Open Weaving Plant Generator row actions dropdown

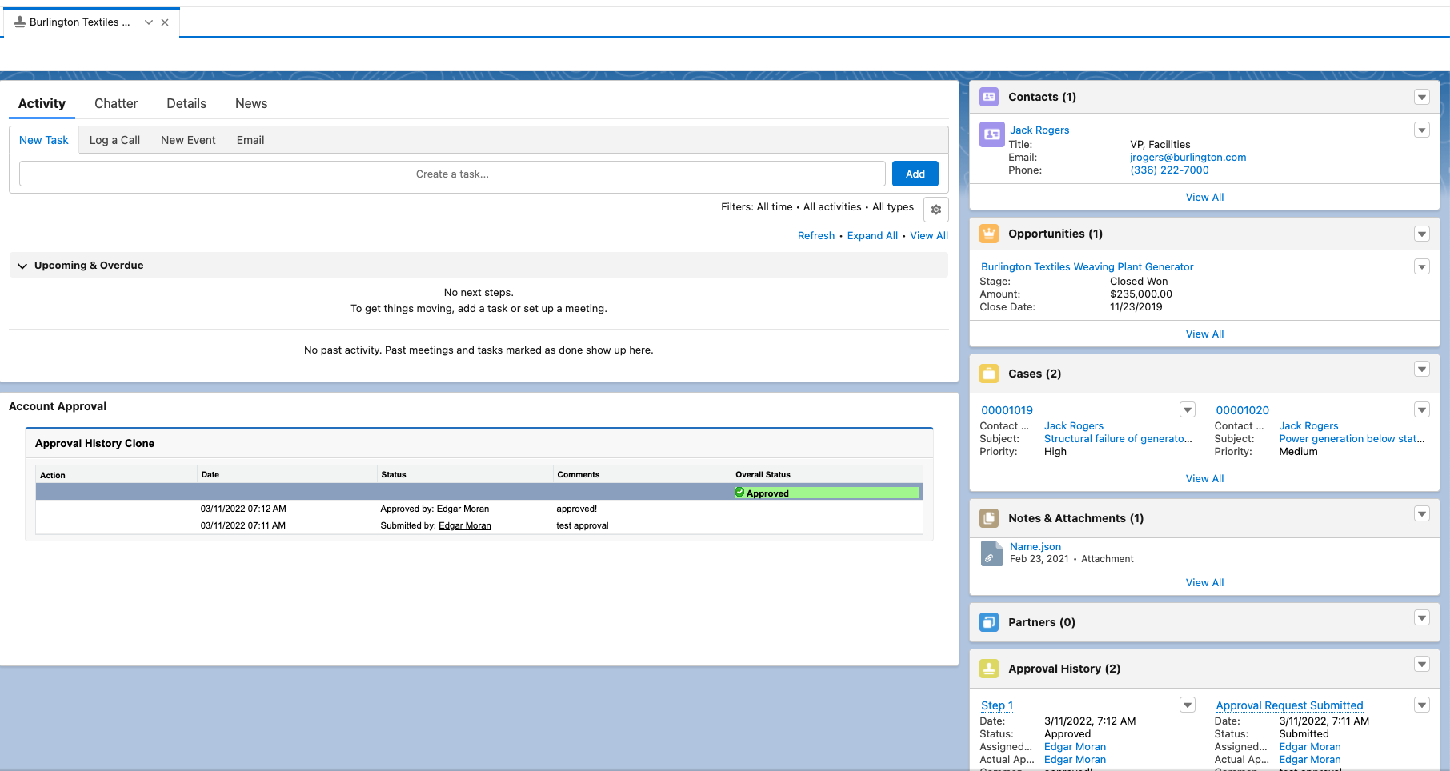(x=1422, y=267)
